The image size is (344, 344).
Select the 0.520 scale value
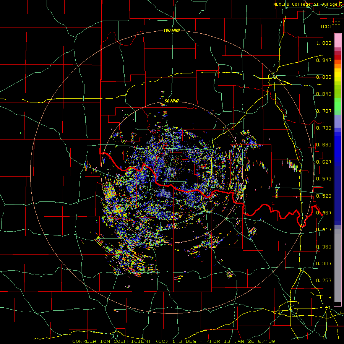click(x=324, y=196)
